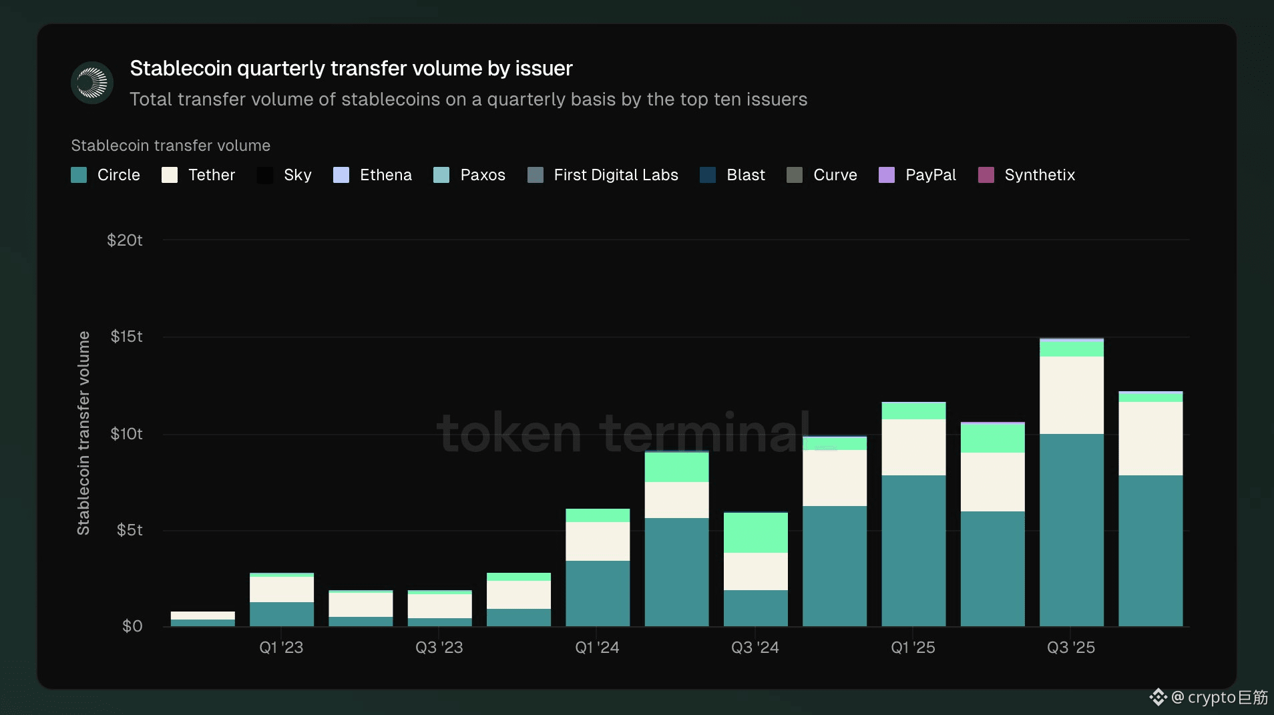This screenshot has height=715, width=1274.
Task: Click the Tether segment of the last bar
Action: click(x=1150, y=439)
